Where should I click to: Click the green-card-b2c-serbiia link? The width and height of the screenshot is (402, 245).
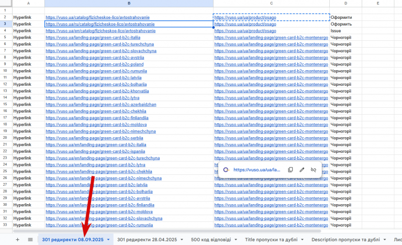click(x=94, y=138)
